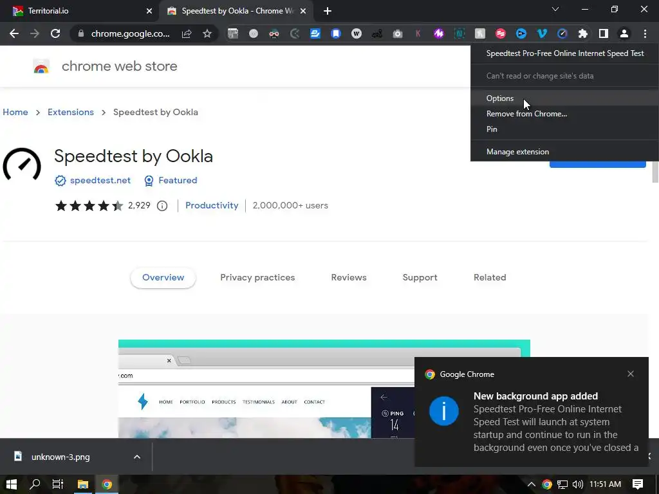This screenshot has height=494, width=659.
Task: Open Windows Start menu
Action: click(x=12, y=484)
